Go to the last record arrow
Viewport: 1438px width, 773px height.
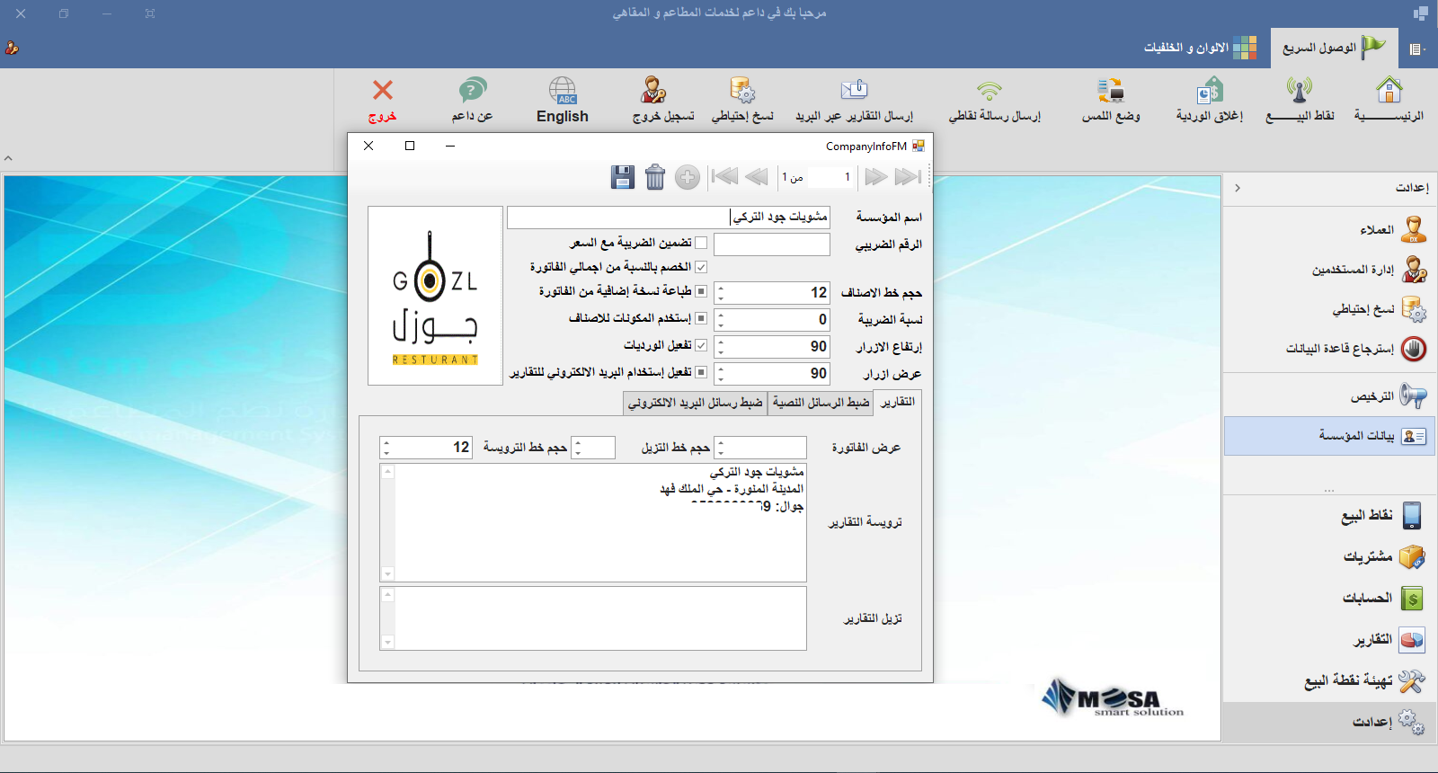(908, 177)
